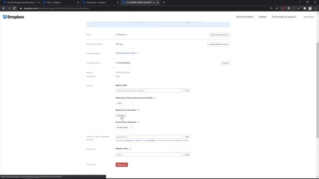This screenshot has height=179, width=319.
Task: Open the App console dropdown in the header
Action: click(x=309, y=17)
